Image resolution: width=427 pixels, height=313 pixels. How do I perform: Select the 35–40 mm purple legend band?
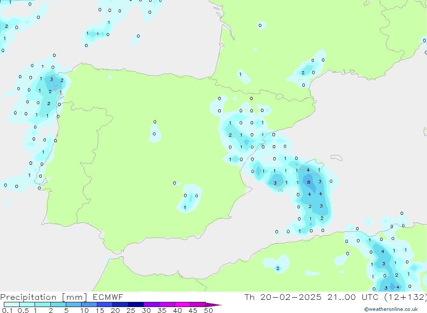167,304
